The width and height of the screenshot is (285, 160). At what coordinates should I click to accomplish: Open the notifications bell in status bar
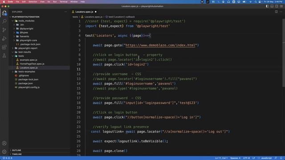click(281, 158)
